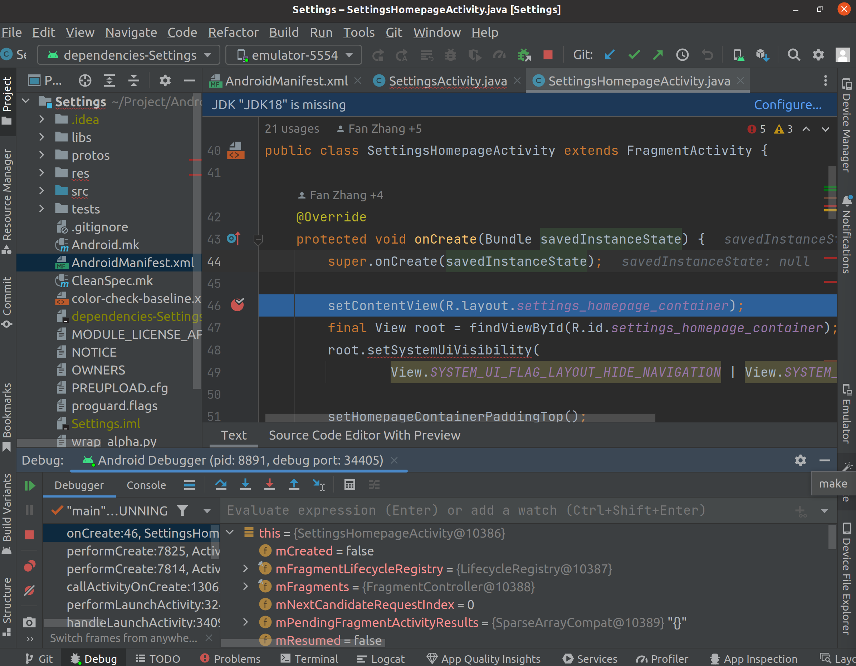Expand the src folder in project tree
Viewport: 856px width, 666px height.
[41, 191]
